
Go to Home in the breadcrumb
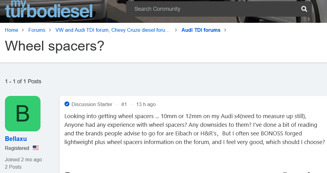click(x=11, y=30)
